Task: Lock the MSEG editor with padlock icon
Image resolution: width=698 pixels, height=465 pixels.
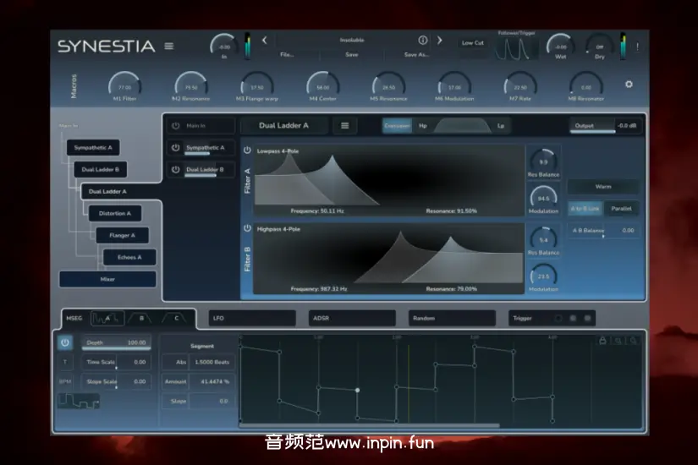Action: (x=602, y=341)
